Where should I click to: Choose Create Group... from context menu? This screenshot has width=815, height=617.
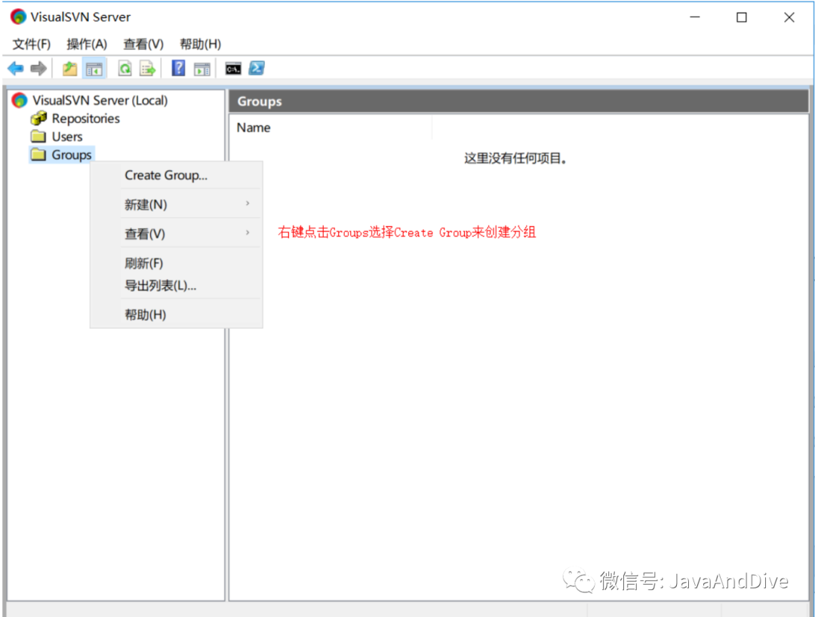[x=176, y=175]
